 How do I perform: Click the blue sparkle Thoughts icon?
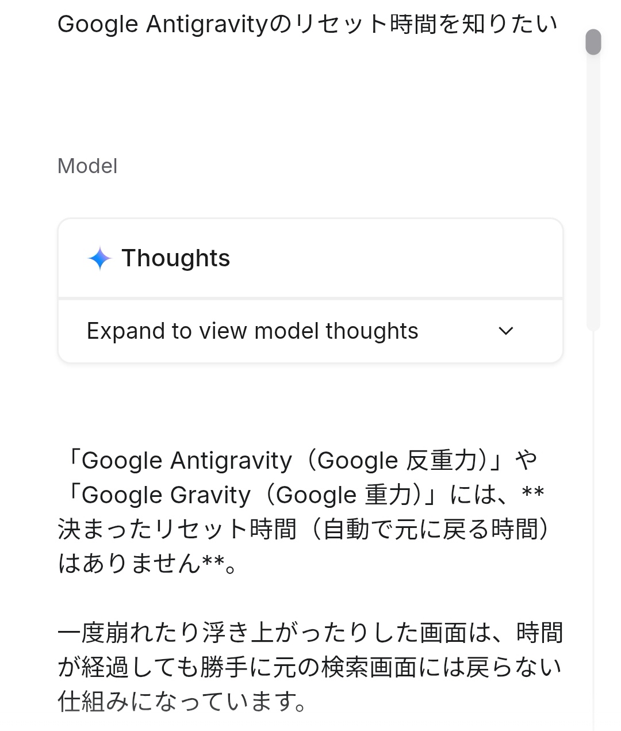(x=99, y=258)
